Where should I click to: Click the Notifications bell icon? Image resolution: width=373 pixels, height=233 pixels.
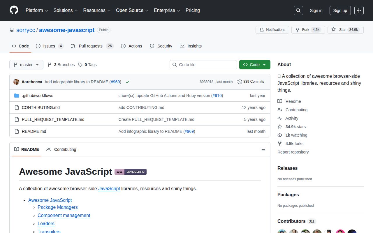pyautogui.click(x=262, y=29)
